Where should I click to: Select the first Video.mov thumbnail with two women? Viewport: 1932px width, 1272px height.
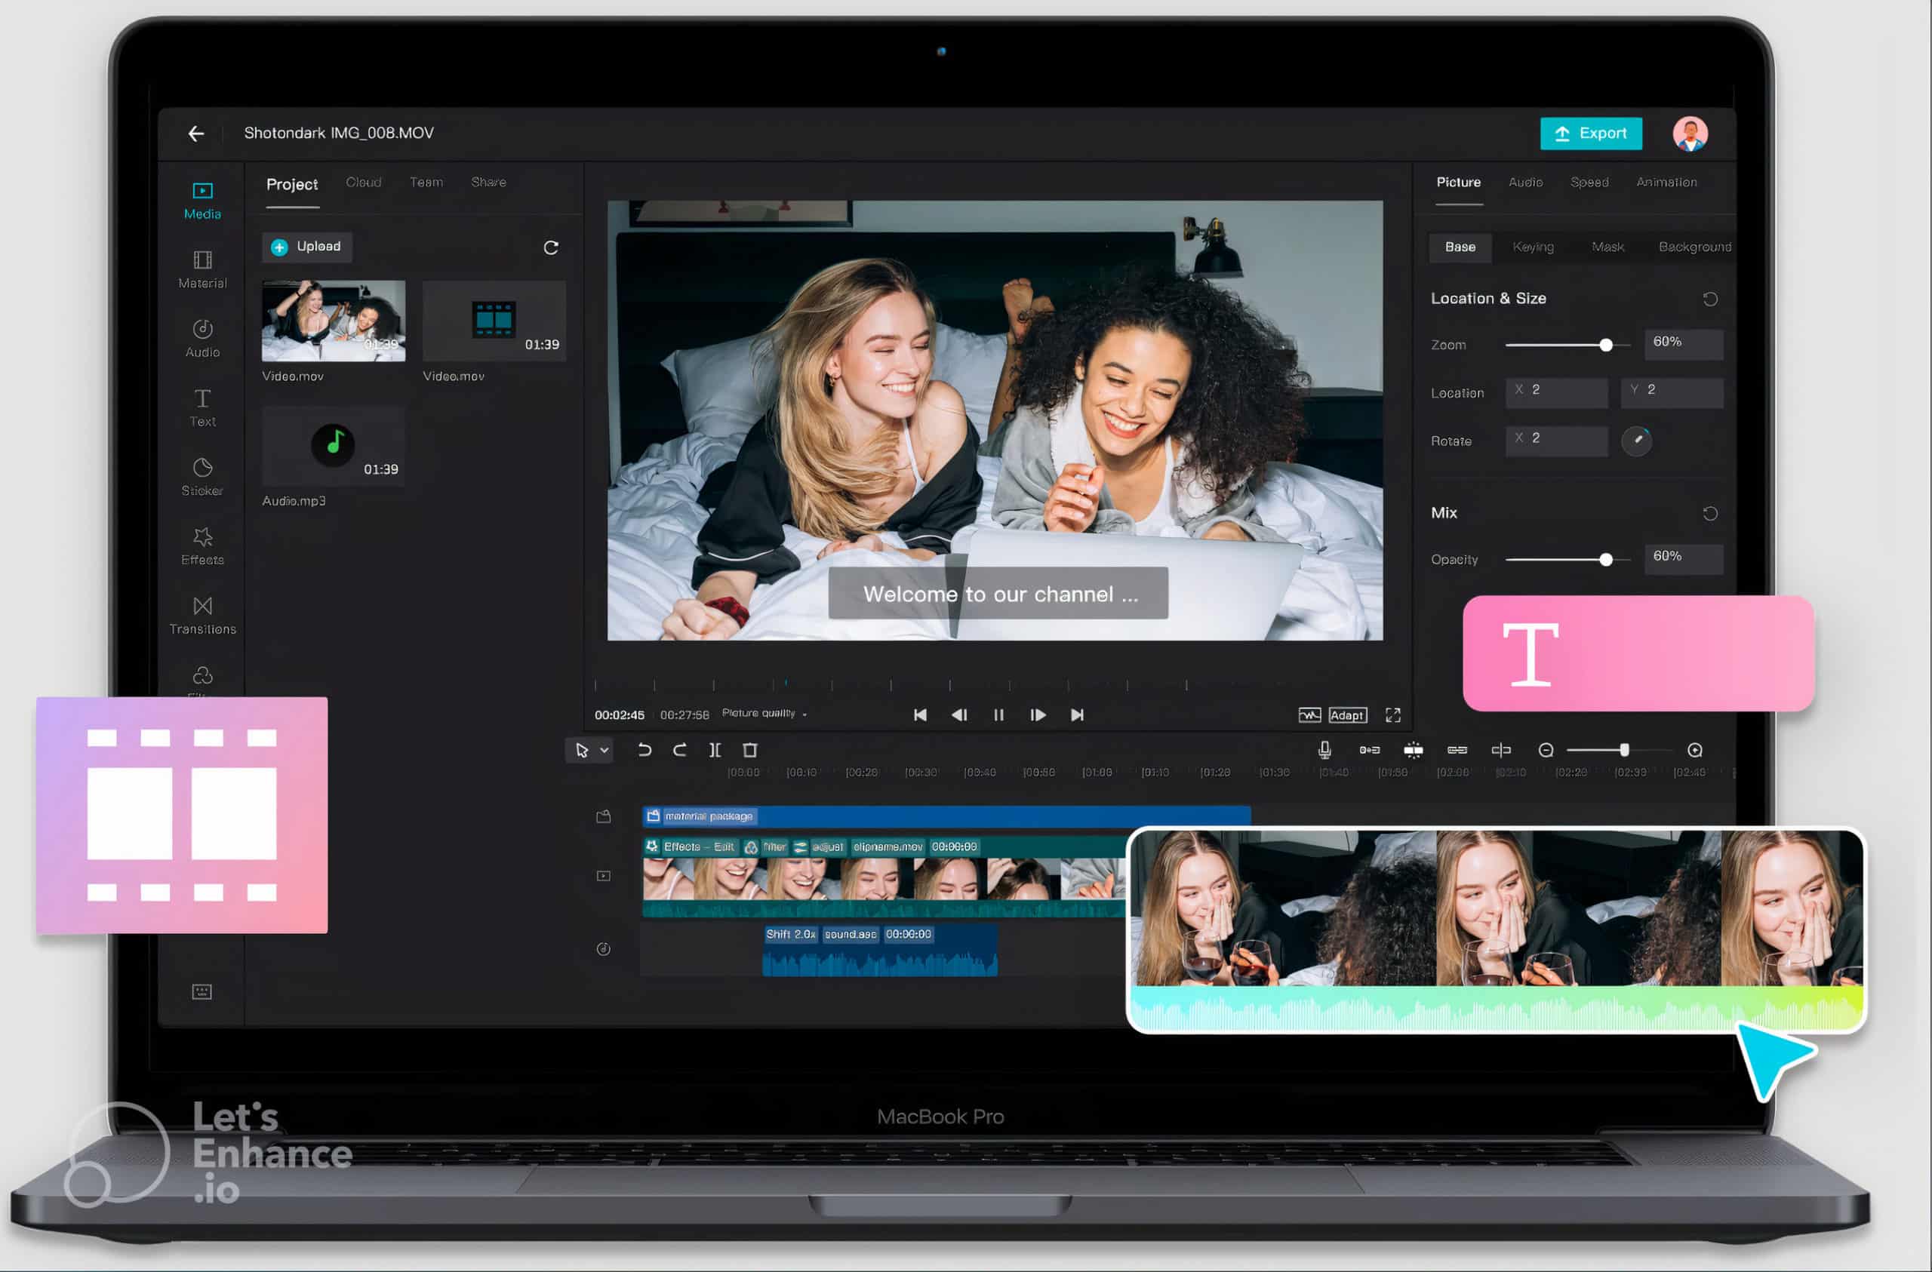[x=333, y=321]
